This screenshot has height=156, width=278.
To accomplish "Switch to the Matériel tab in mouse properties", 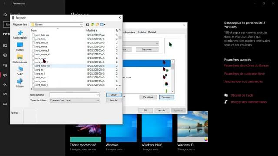I will click(152, 32).
